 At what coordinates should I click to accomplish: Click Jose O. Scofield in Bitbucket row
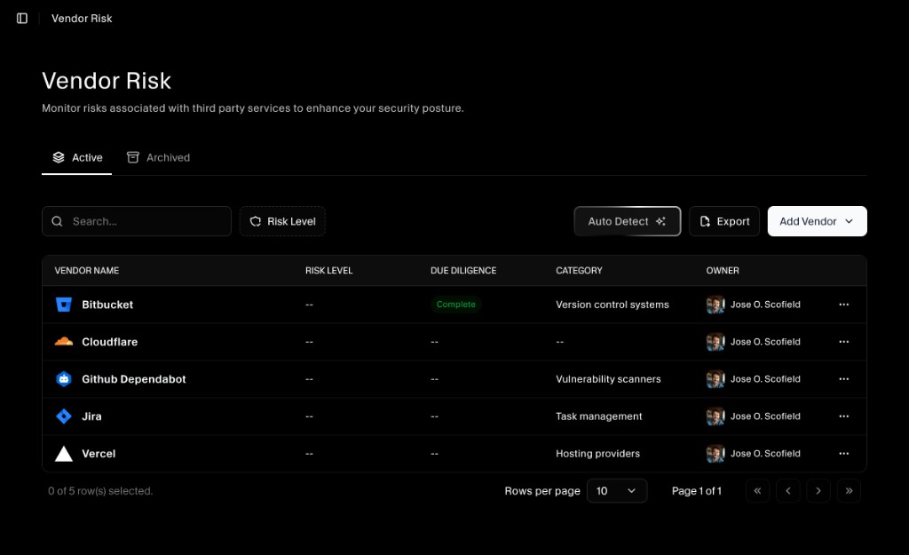[765, 305]
